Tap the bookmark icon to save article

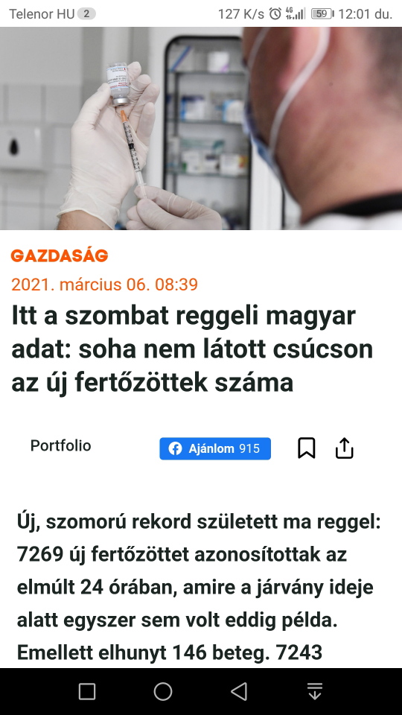(x=306, y=448)
